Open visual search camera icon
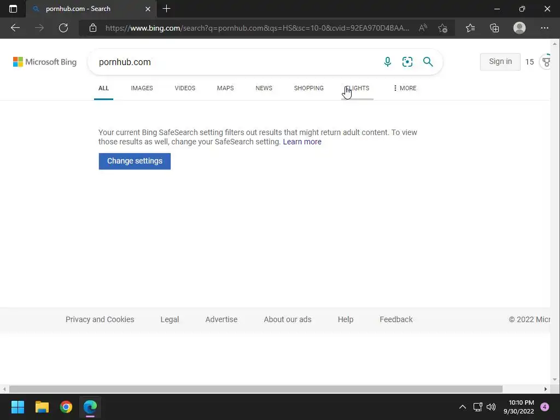Screen dimensions: 560x420 407,62
